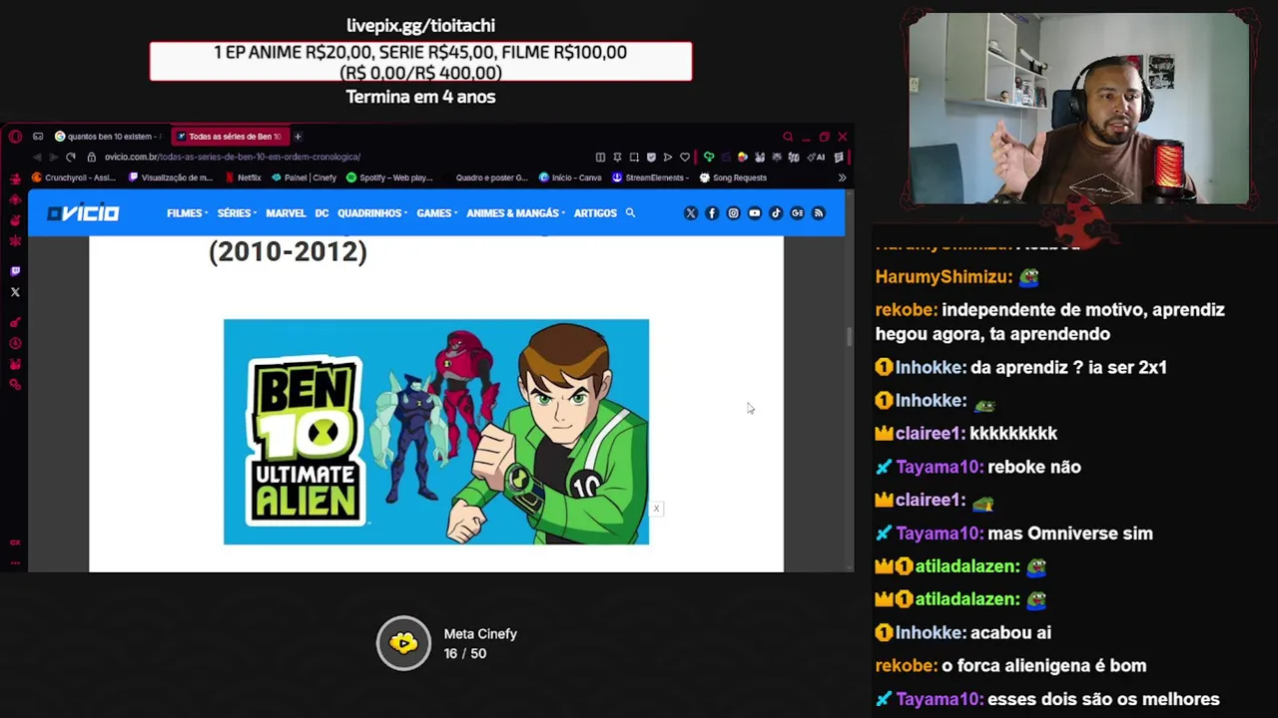Viewport: 1278px width, 718px height.
Task: Open the Painel | Cinefy bookmark
Action: click(304, 178)
